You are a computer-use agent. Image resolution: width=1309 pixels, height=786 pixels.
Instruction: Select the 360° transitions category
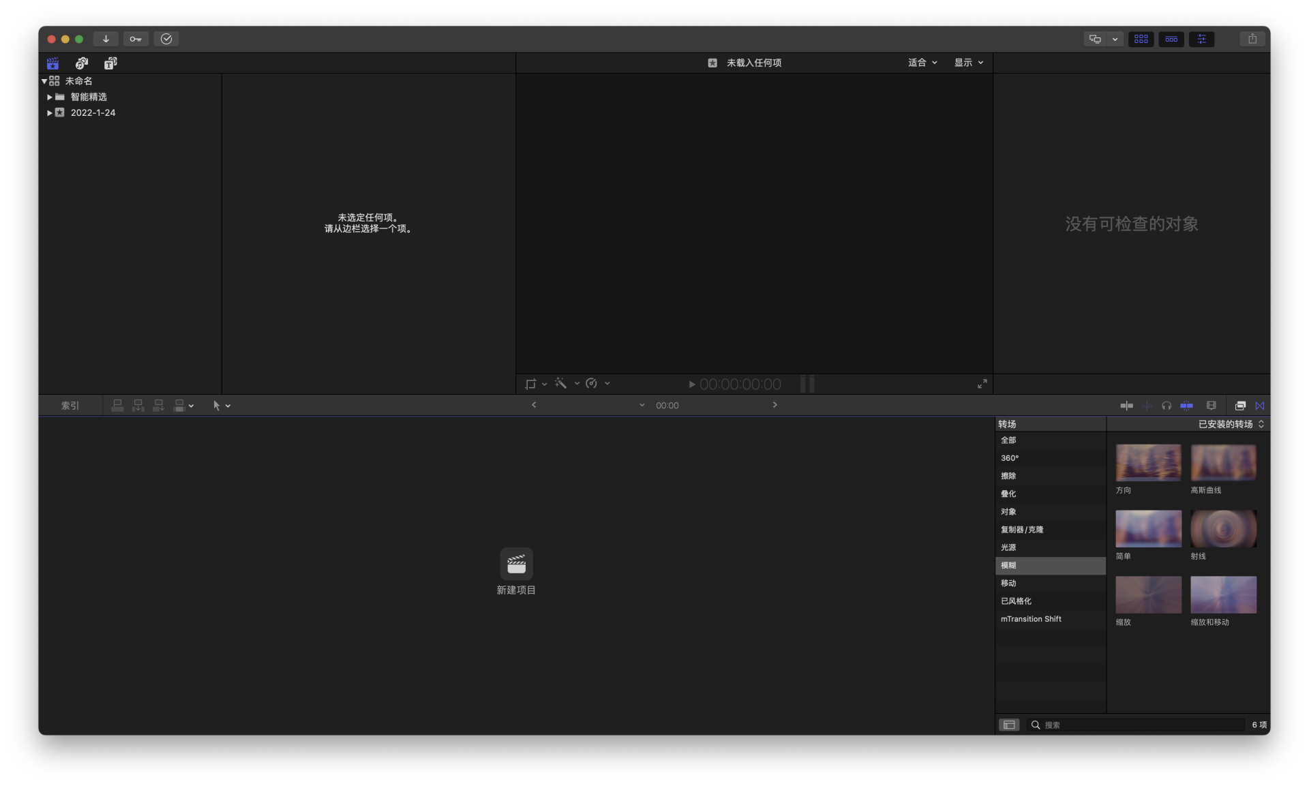(1050, 458)
